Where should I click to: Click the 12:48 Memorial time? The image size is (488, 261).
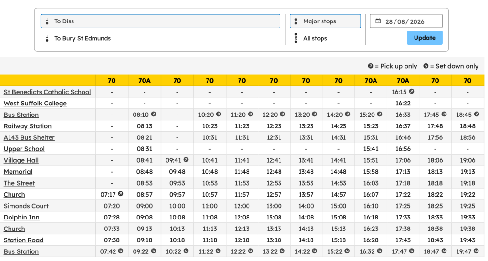[274, 172]
